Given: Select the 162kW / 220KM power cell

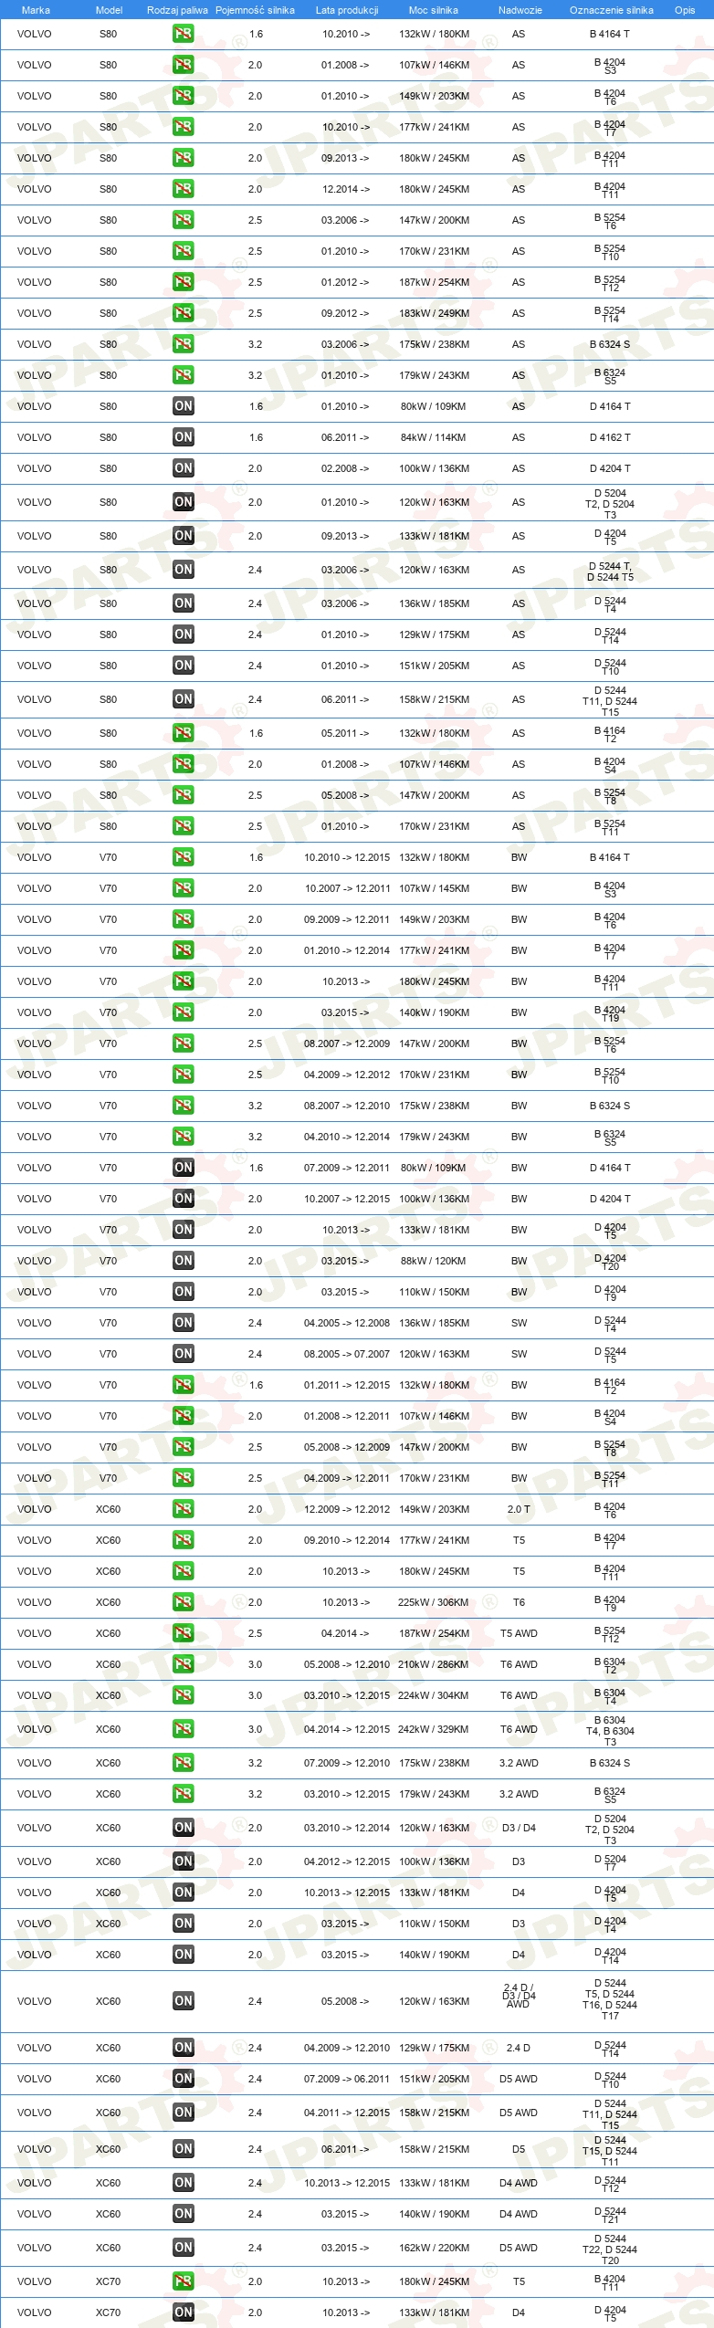Looking at the screenshot, I should tap(434, 2248).
